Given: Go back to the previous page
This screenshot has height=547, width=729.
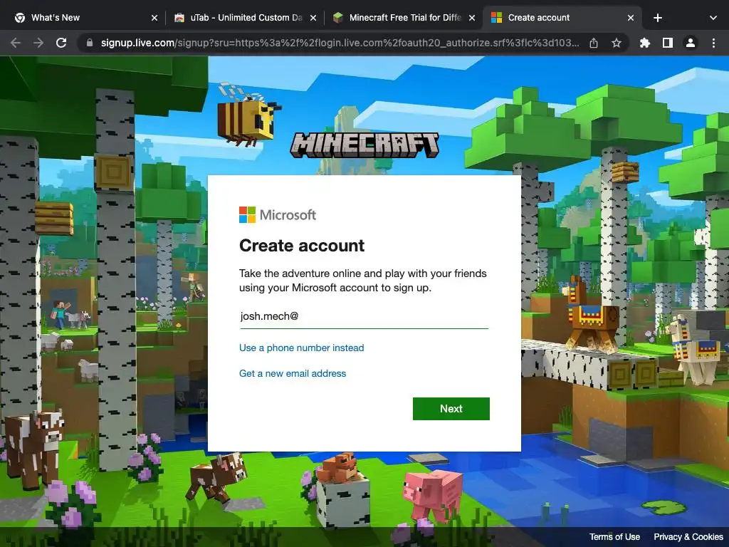Looking at the screenshot, I should [x=16, y=43].
